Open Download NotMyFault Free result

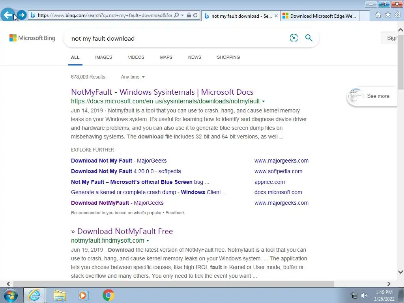point(122,231)
